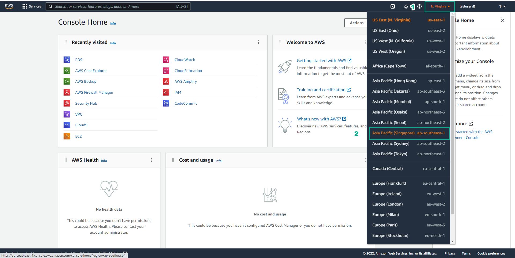Grab the Recently visited drag handle
The width and height of the screenshot is (515, 258).
pyautogui.click(x=66, y=42)
